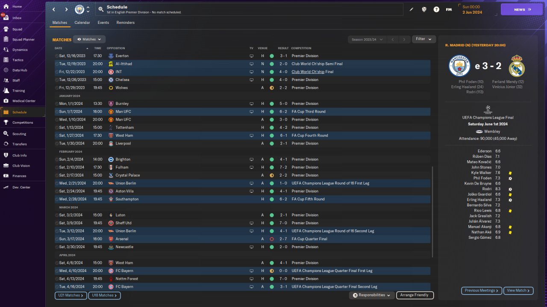The image size is (547, 307).
Task: Open the Medical Center sidebar icon
Action: (x=6, y=101)
